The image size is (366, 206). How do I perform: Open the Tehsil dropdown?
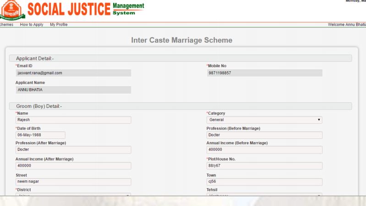[x=264, y=195]
